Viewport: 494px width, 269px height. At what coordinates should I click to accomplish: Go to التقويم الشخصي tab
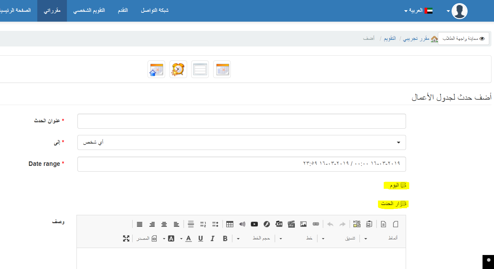coord(89,11)
